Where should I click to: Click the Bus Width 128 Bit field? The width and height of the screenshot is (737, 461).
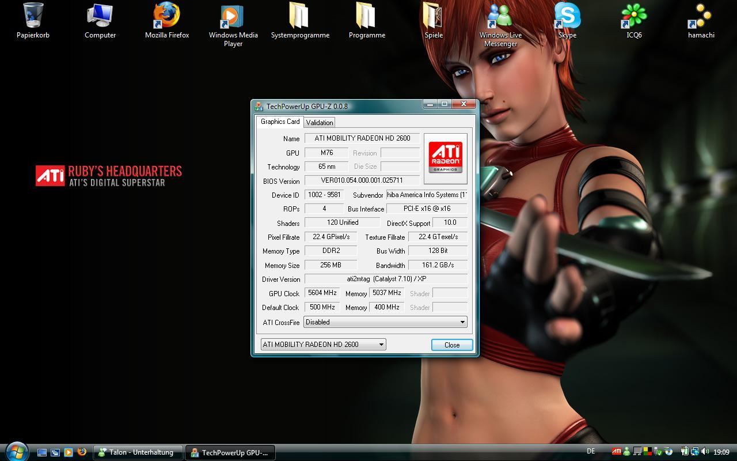pyautogui.click(x=438, y=251)
